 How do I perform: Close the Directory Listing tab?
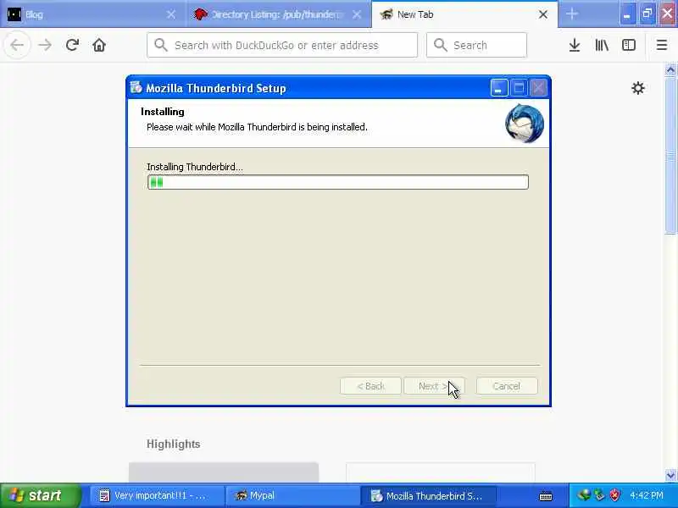pyautogui.click(x=357, y=14)
